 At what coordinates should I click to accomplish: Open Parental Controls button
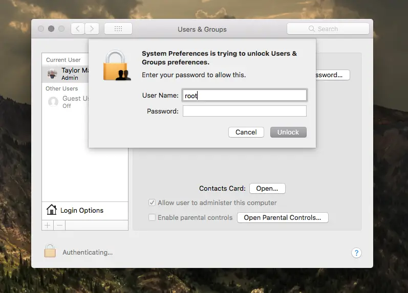pyautogui.click(x=283, y=218)
